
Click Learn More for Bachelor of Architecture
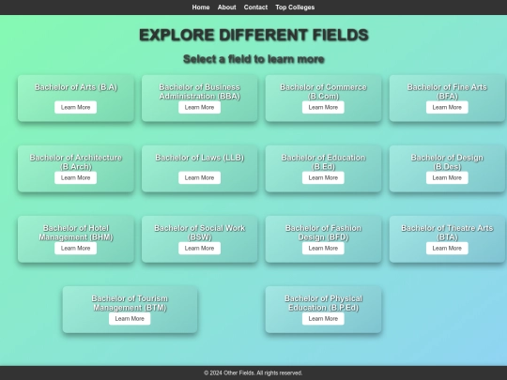click(x=76, y=177)
